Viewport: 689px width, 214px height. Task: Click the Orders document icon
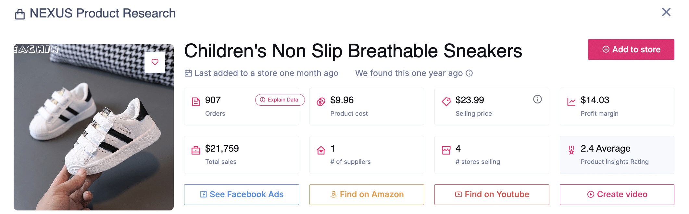pos(196,102)
